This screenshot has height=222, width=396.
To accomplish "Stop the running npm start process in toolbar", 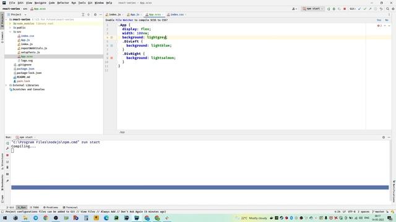I will coord(345,9).
